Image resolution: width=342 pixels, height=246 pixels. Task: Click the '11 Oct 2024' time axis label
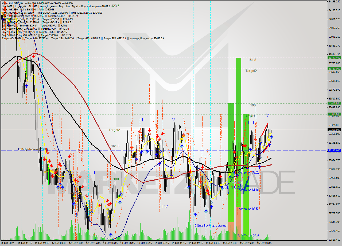click(7, 243)
